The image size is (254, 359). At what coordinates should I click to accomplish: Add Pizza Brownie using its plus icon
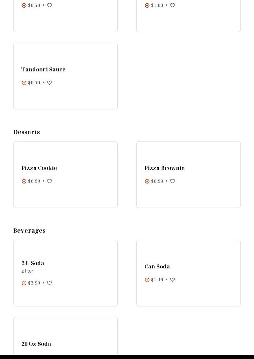(x=147, y=181)
